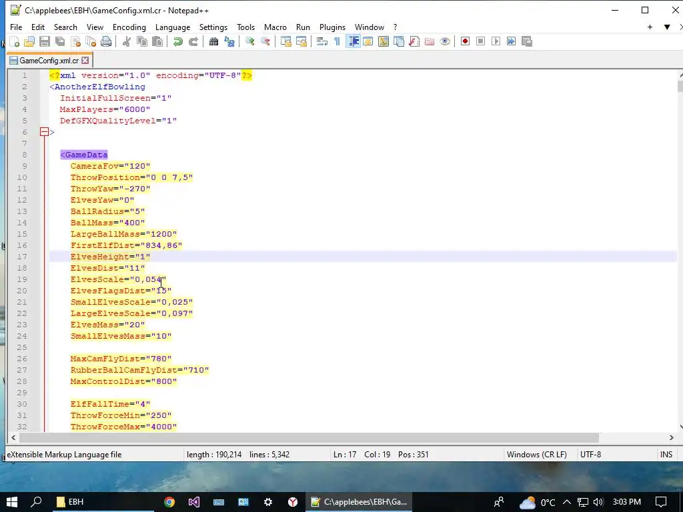Click the horizontal scrollbar left arrow
The height and width of the screenshot is (512, 683).
13,437
